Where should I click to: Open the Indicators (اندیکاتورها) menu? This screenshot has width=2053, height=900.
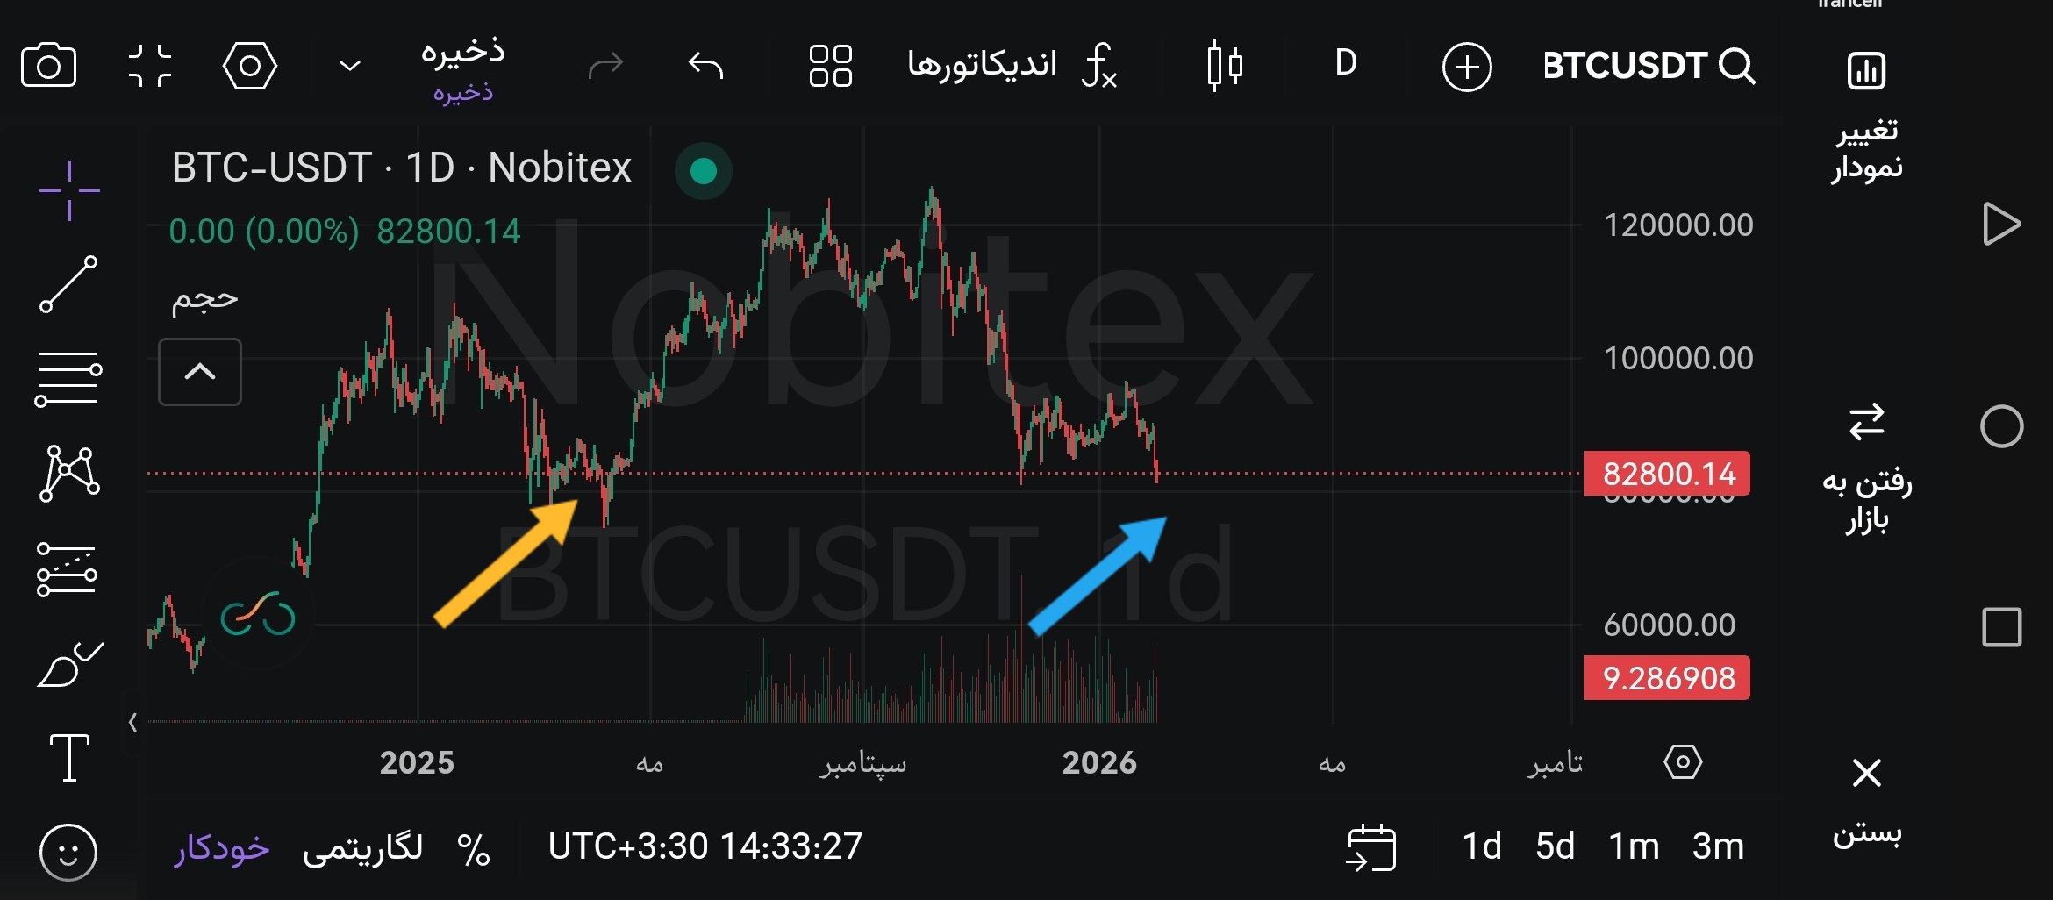(x=1012, y=65)
